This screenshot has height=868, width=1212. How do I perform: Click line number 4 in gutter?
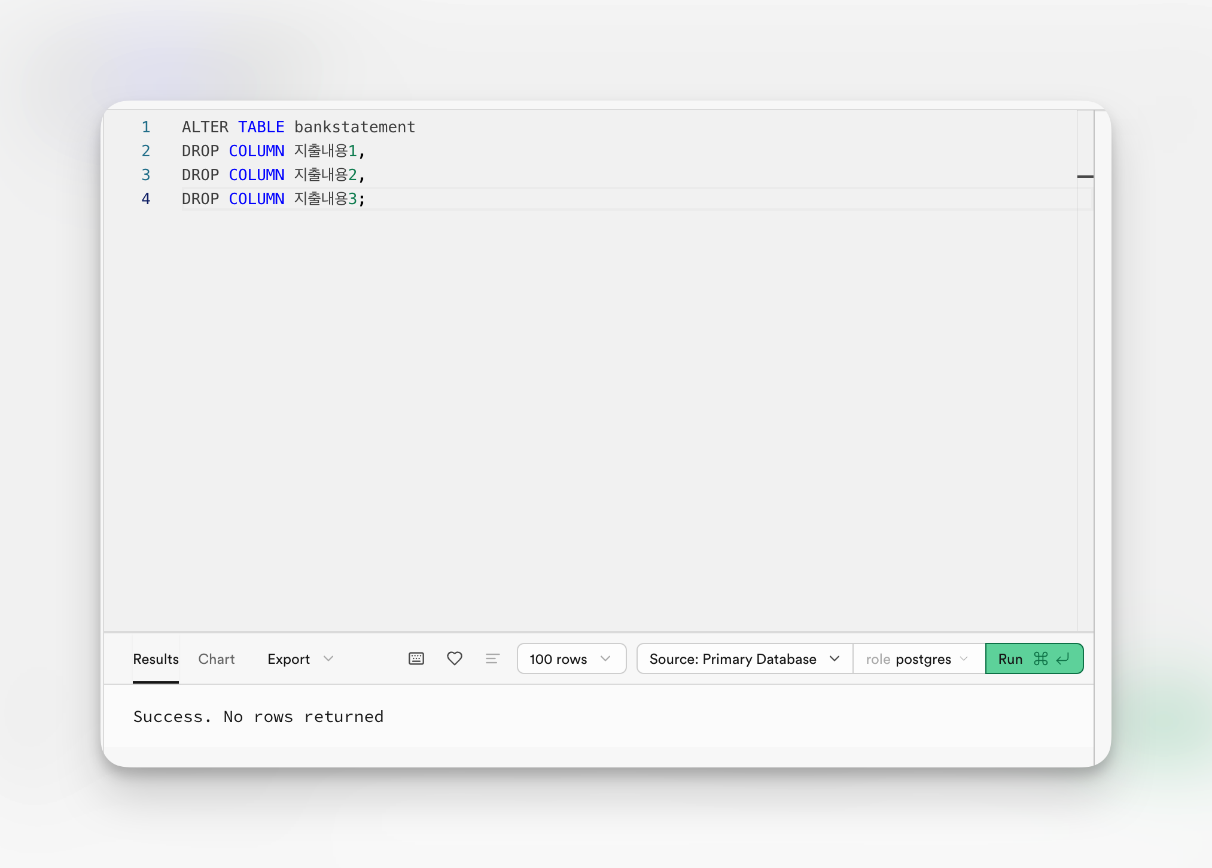(x=145, y=199)
